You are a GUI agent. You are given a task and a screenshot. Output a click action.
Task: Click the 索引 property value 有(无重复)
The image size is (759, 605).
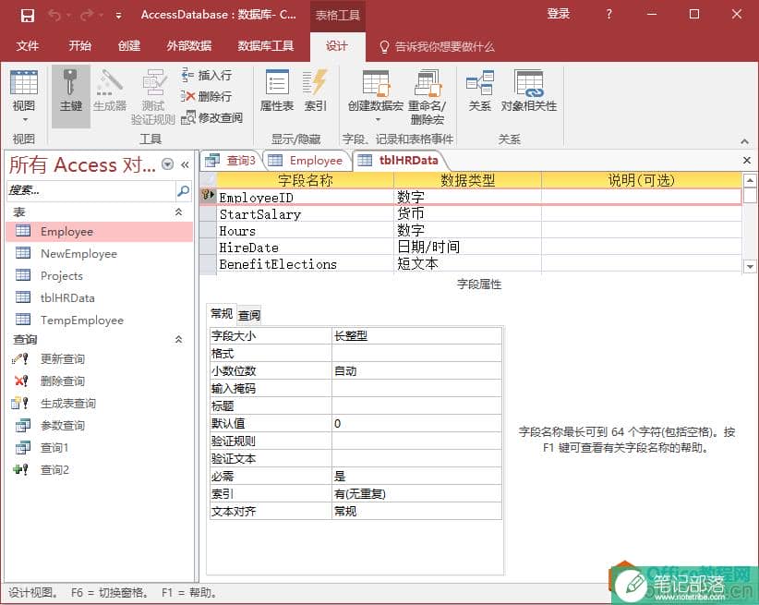[416, 493]
